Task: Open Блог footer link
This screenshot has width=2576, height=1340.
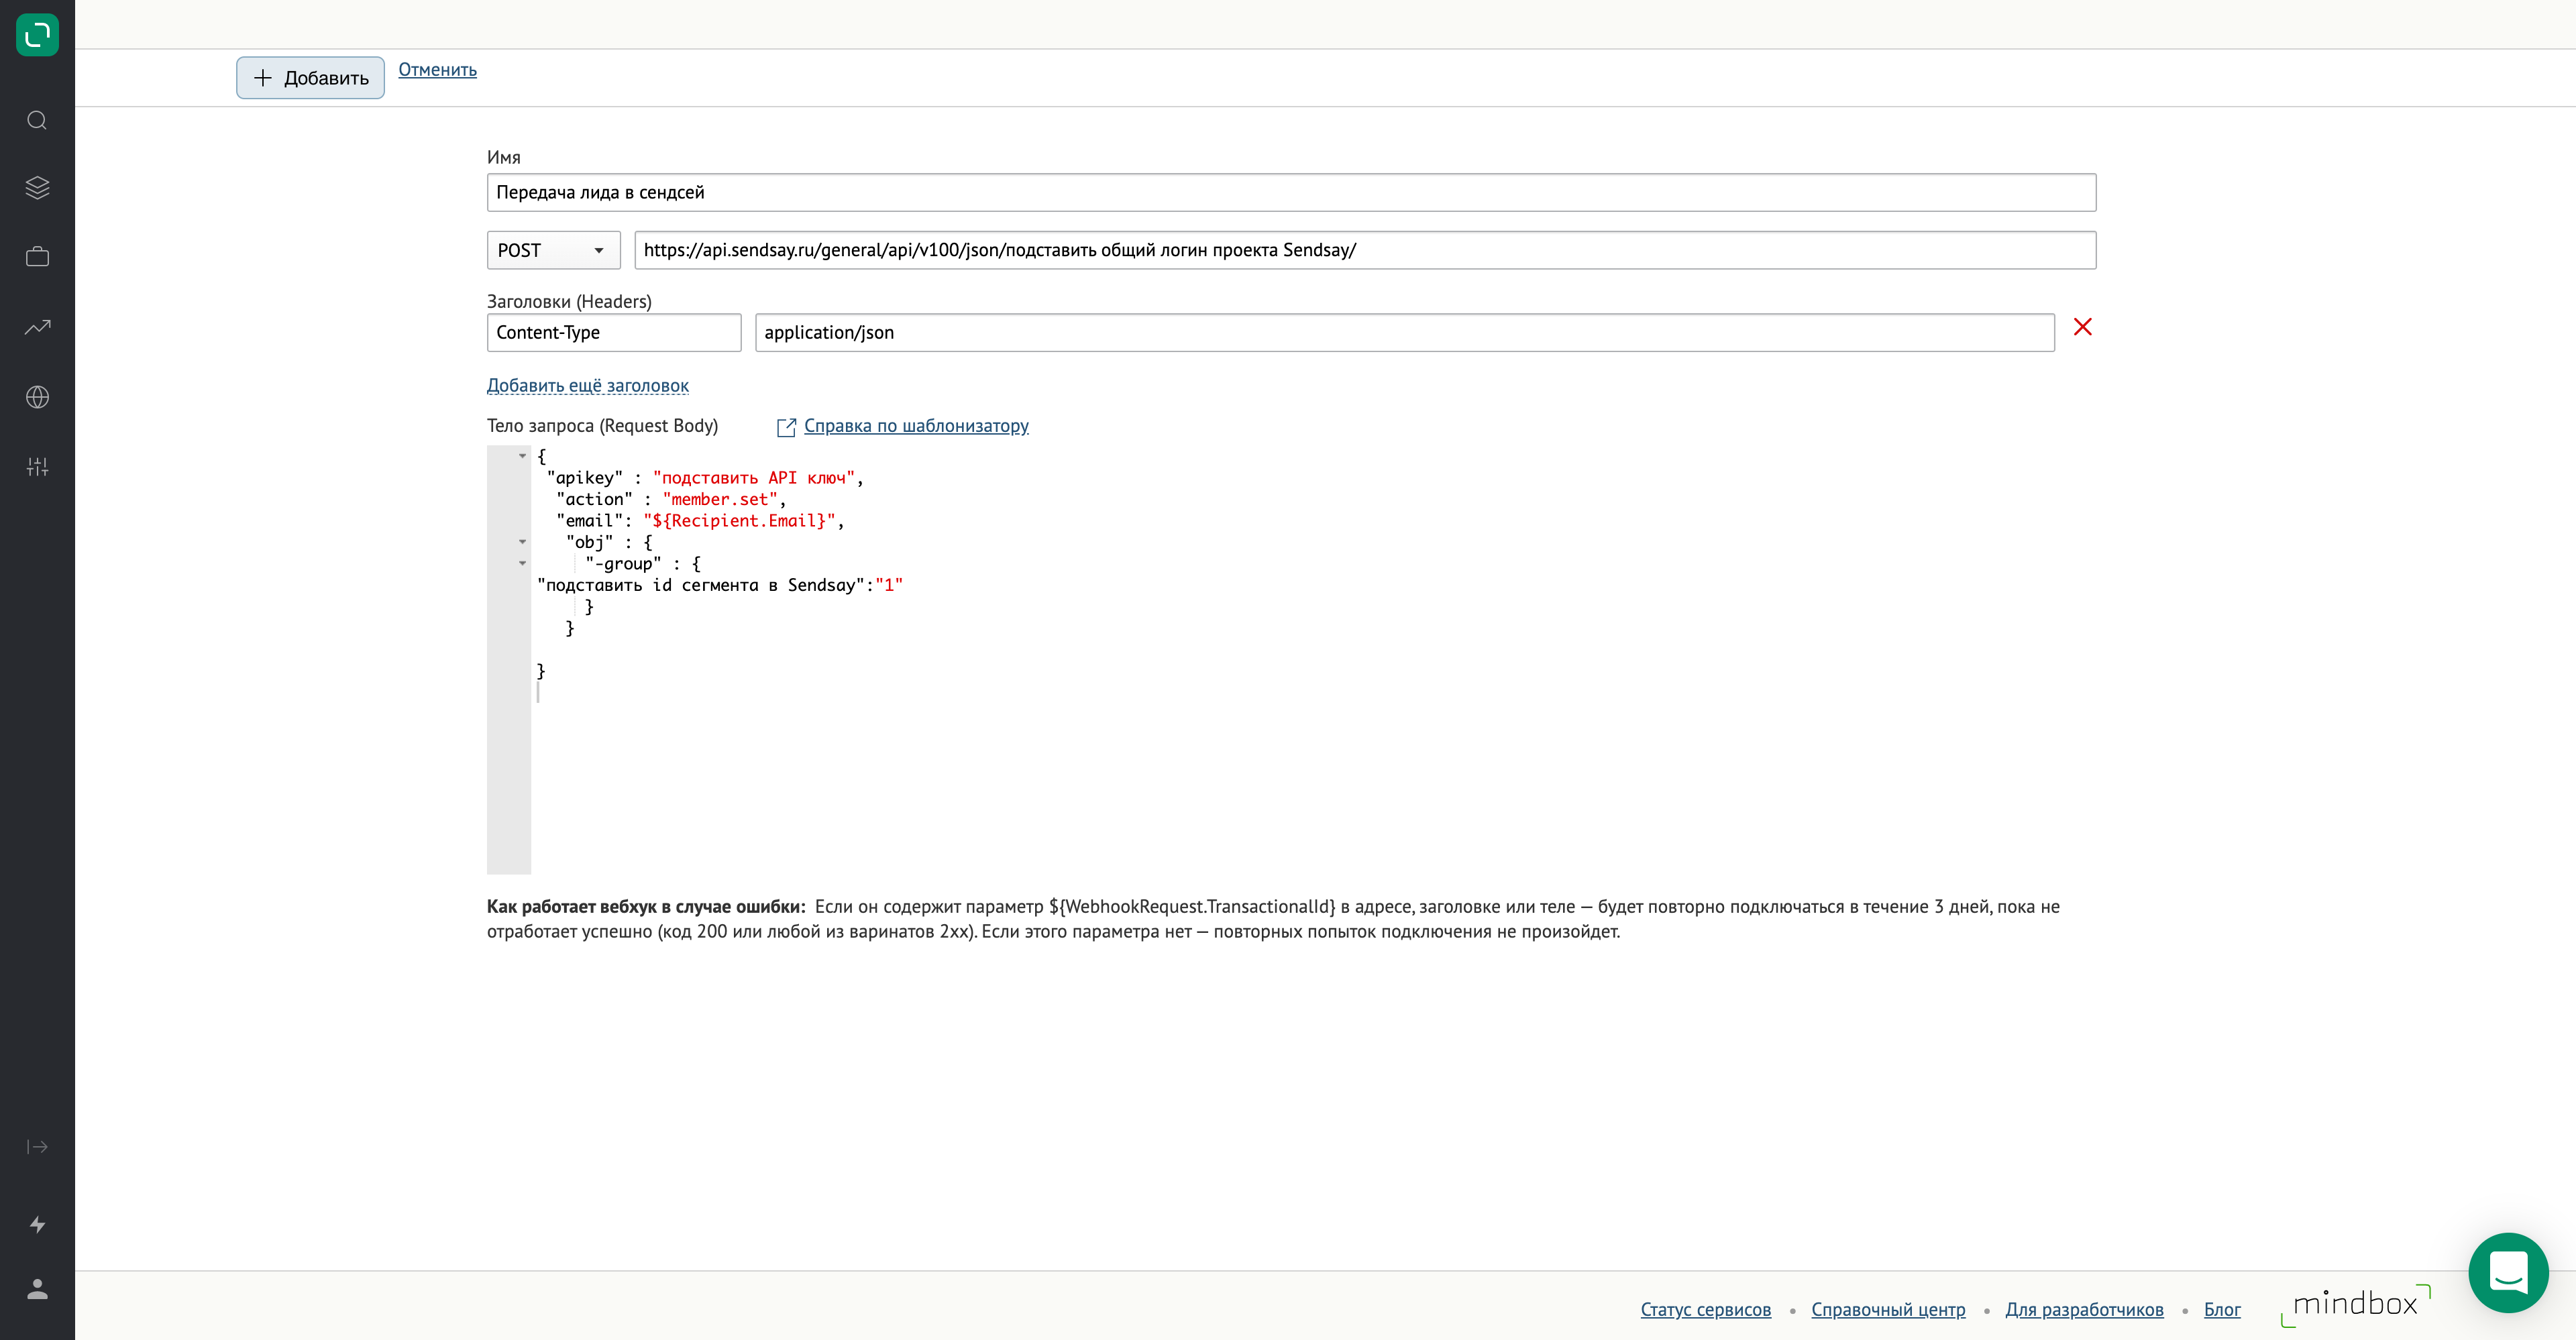Action: click(2222, 1309)
